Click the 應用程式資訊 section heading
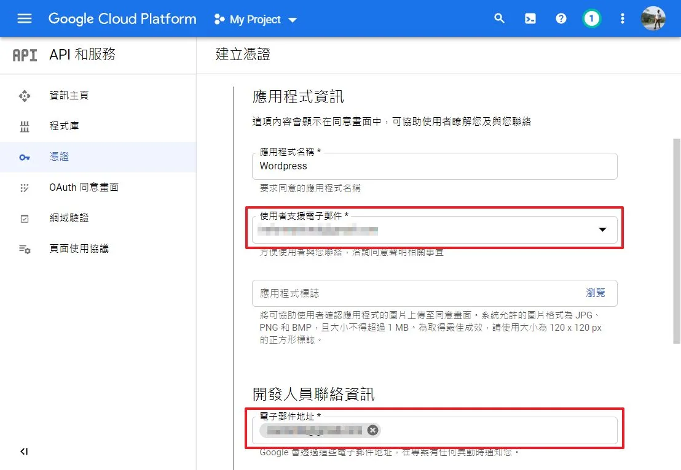 (x=298, y=96)
